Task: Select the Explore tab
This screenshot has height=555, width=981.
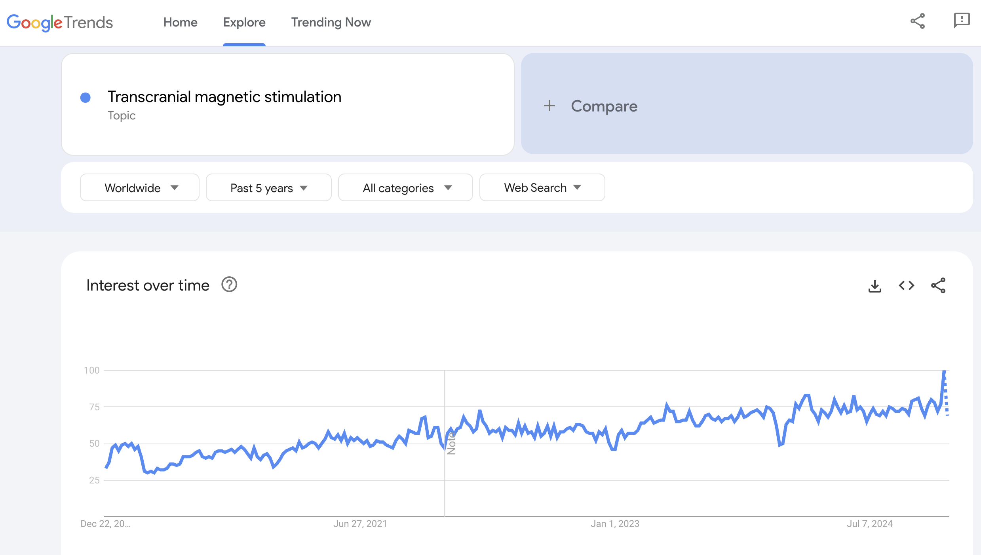Action: 244,23
